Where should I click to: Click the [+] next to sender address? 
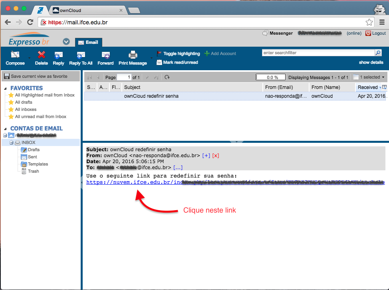point(206,156)
